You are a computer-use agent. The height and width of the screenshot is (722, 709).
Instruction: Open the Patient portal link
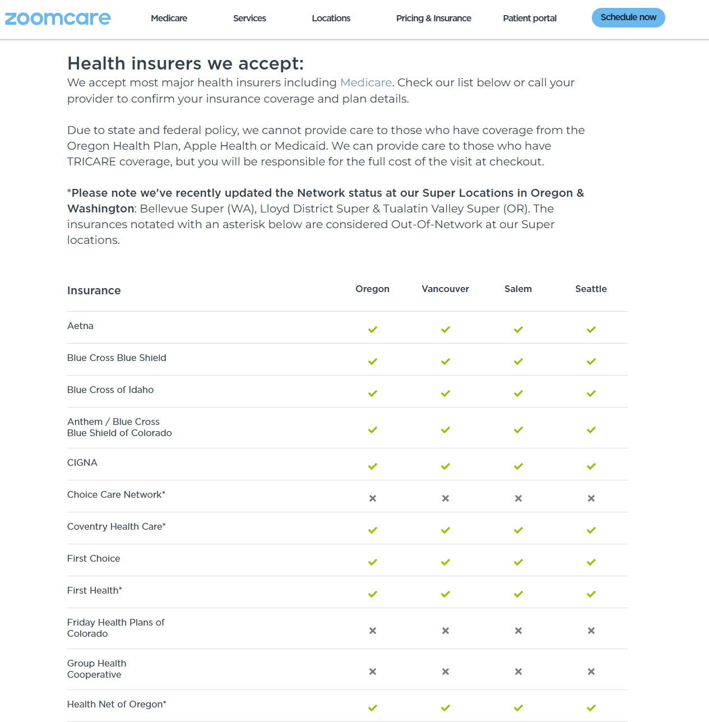point(530,18)
